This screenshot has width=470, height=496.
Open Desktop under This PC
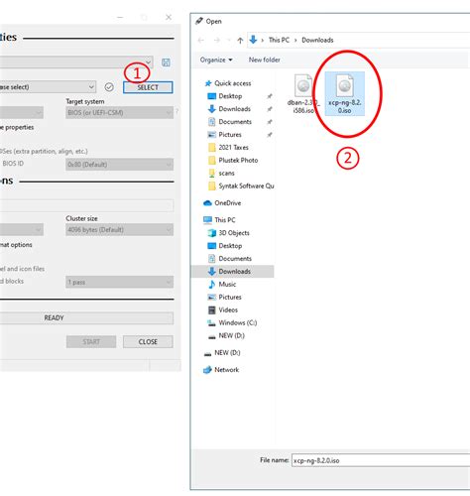tap(230, 246)
